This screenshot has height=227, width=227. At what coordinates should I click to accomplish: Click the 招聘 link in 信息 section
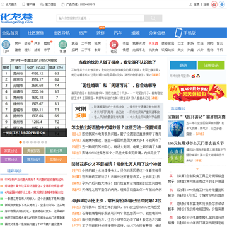coord(74,50)
